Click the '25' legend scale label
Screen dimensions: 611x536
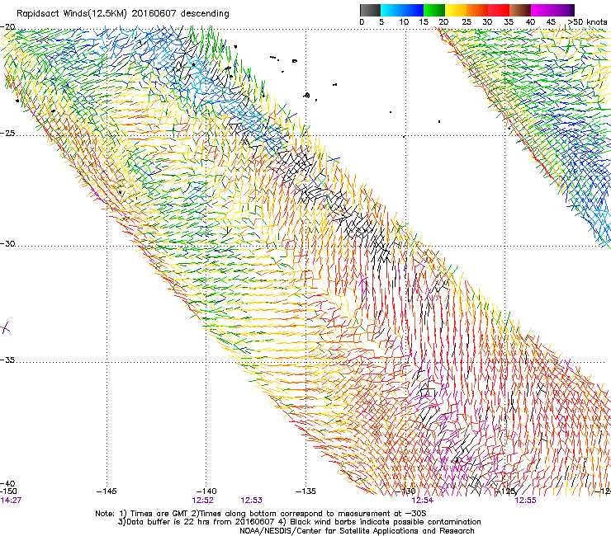[x=467, y=22]
